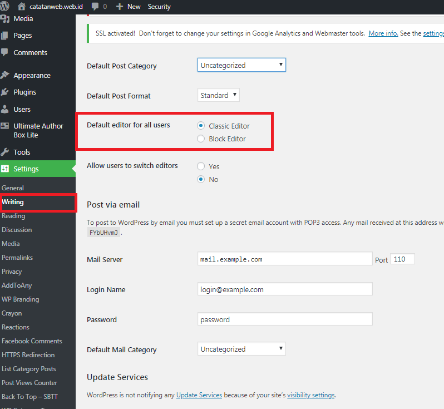The height and width of the screenshot is (409, 444).
Task: Open the Default Post Category dropdown
Action: tap(241, 65)
